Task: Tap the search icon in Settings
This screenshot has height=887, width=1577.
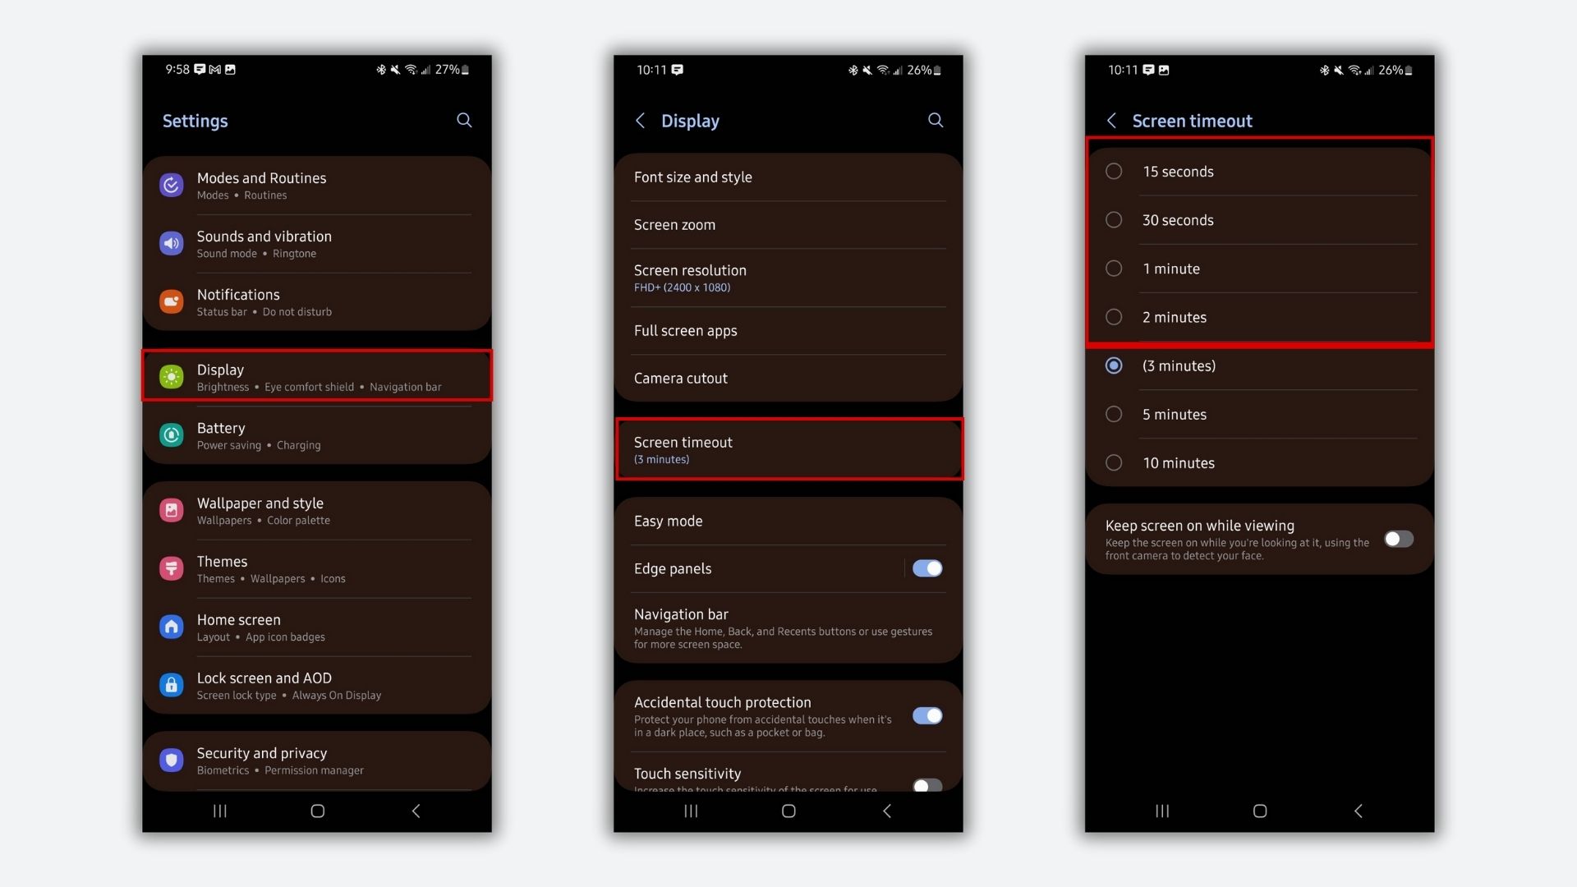Action: 463,120
